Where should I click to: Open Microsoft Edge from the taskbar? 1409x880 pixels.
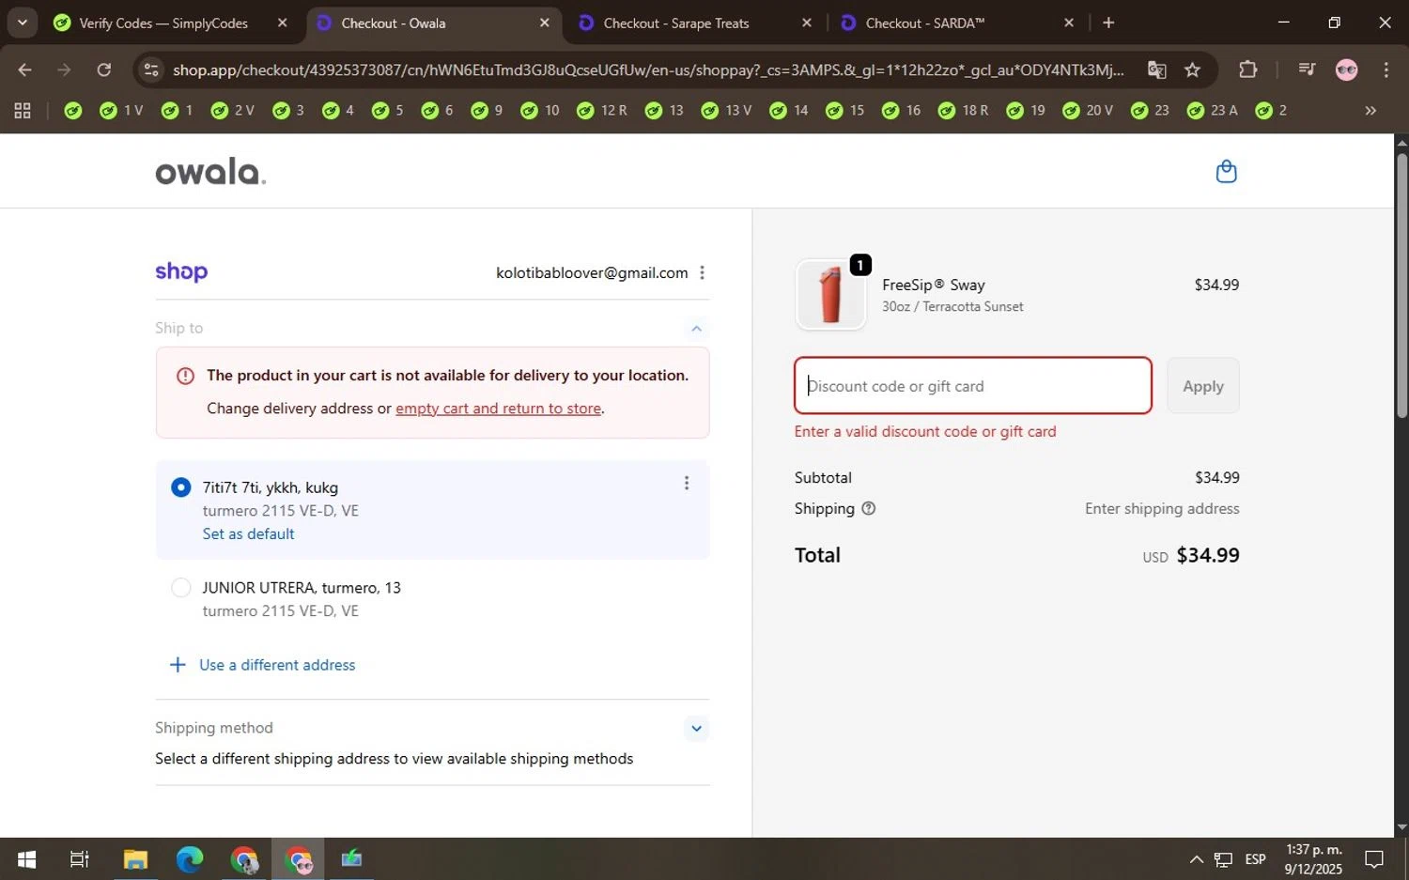(x=190, y=858)
